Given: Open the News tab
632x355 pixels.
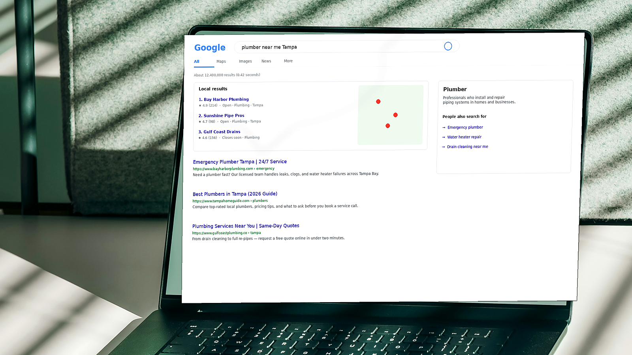Looking at the screenshot, I should click(266, 61).
